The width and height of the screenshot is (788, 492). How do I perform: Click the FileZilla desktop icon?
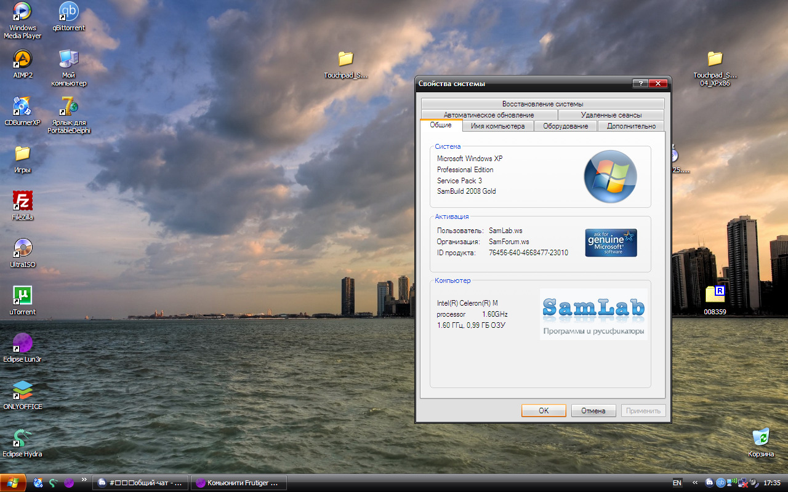23,200
